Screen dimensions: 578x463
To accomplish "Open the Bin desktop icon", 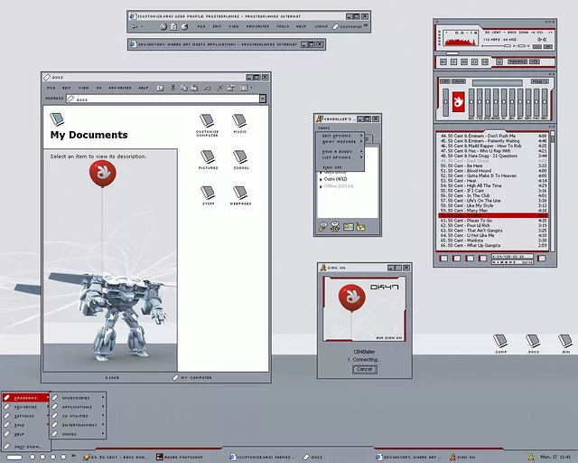I will click(x=564, y=341).
